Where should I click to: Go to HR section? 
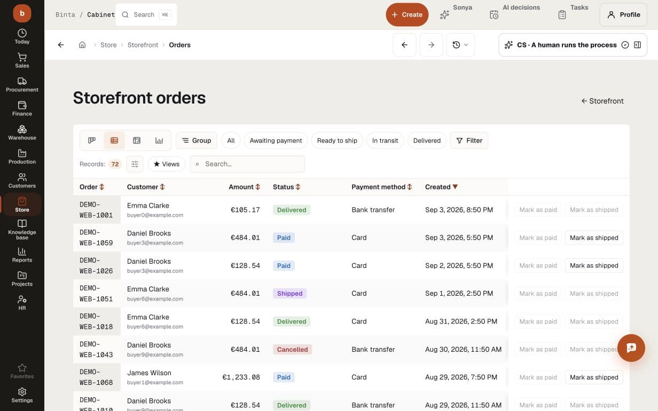[22, 303]
